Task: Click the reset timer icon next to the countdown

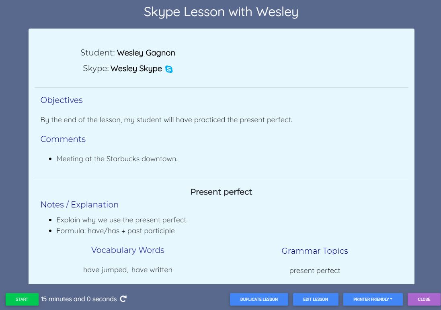Action: 124,299
